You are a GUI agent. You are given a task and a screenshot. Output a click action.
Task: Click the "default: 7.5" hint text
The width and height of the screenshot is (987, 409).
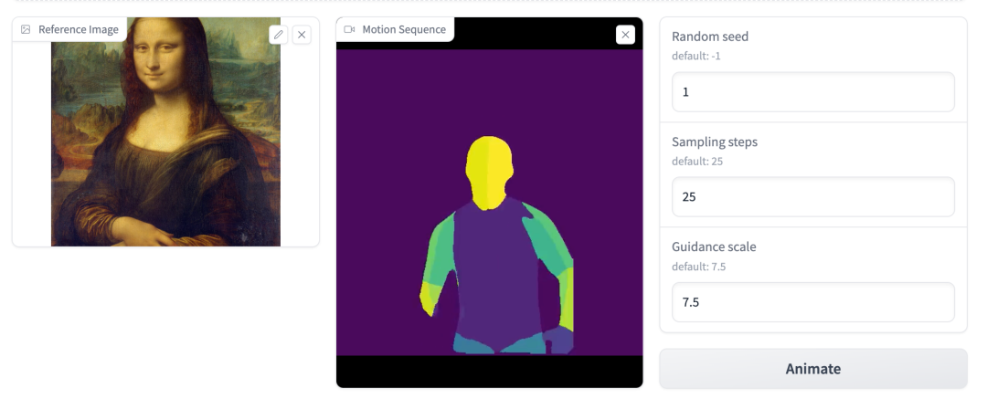coord(699,267)
